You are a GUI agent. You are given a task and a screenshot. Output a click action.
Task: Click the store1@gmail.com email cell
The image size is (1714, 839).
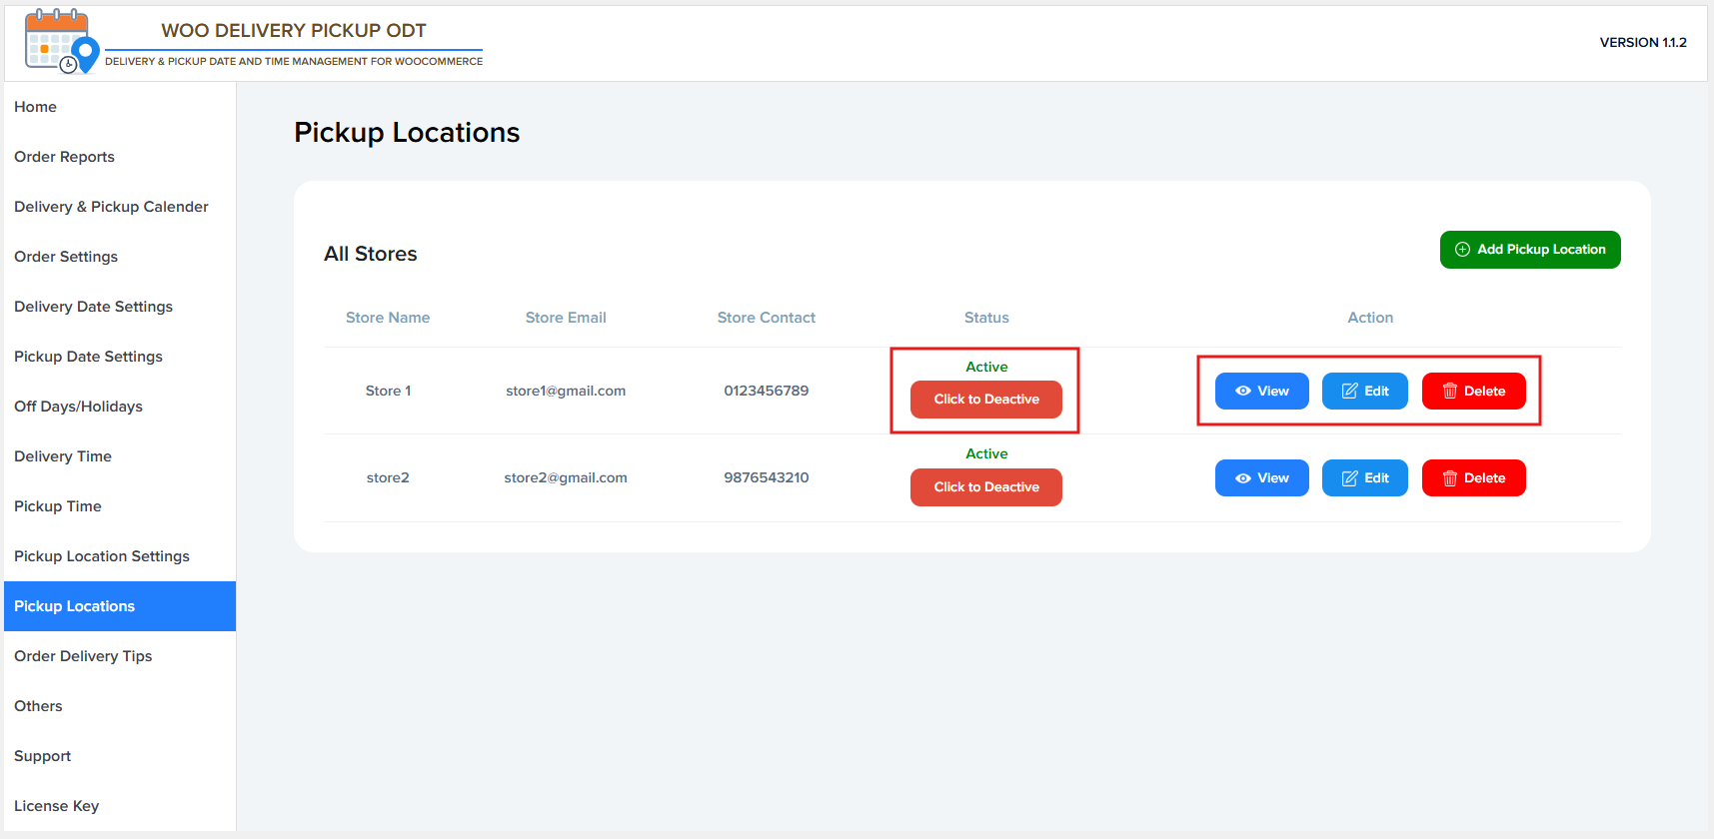click(566, 391)
